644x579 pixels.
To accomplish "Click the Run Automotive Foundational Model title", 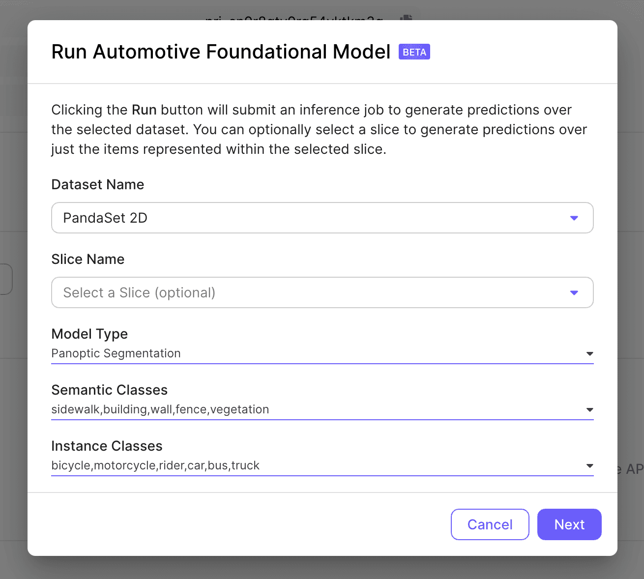I will (x=221, y=52).
